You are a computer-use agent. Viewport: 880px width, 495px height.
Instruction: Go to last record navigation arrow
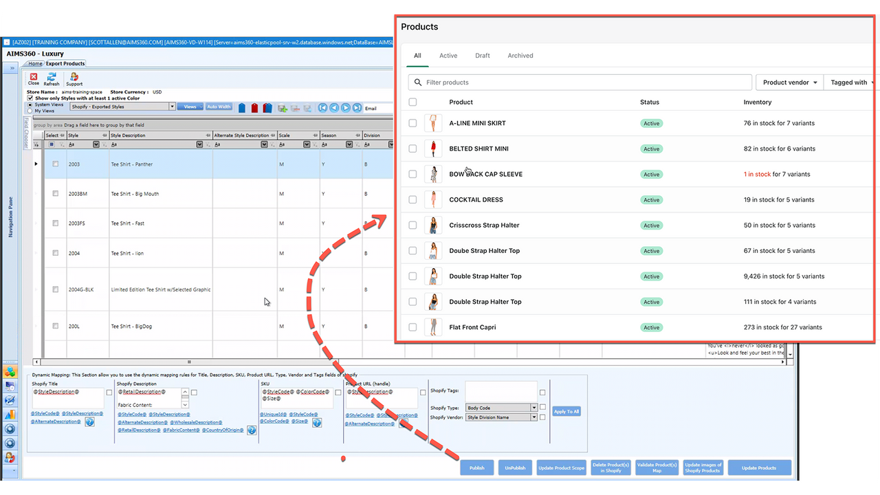(x=357, y=108)
